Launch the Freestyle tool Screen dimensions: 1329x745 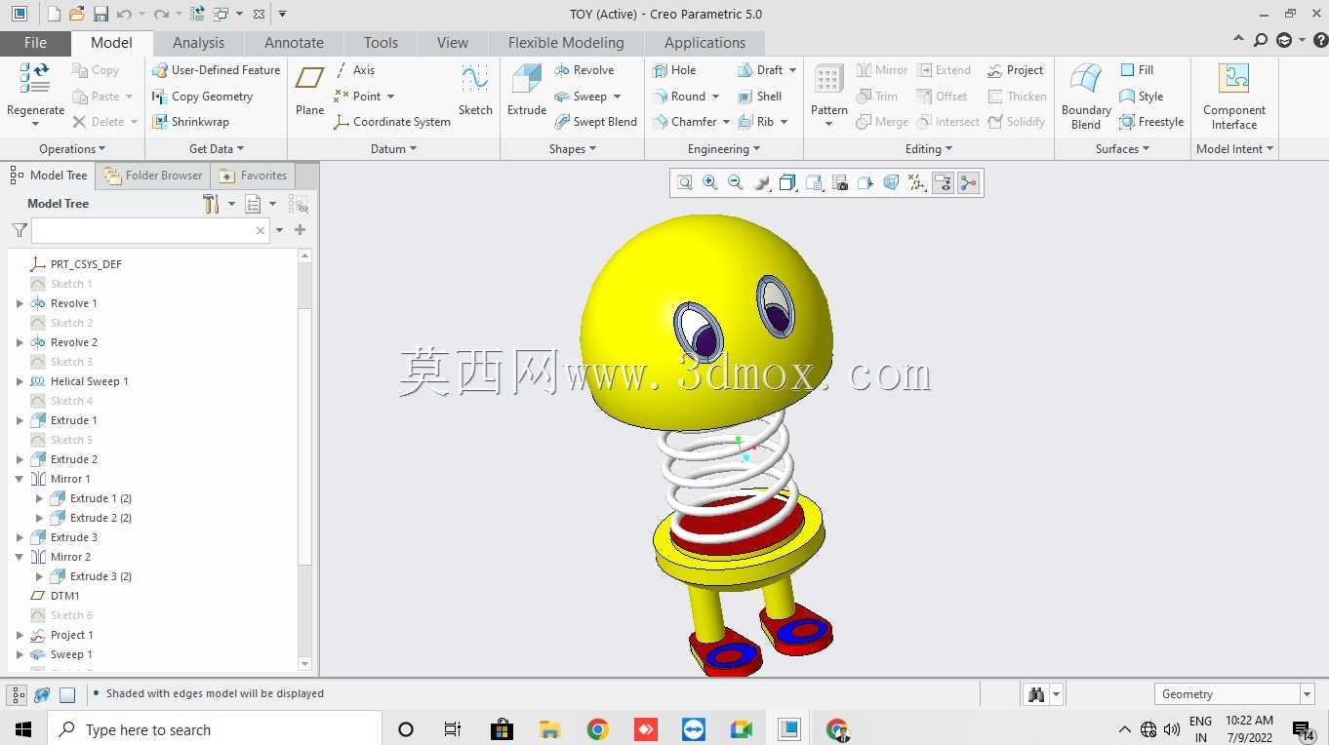tap(1151, 122)
